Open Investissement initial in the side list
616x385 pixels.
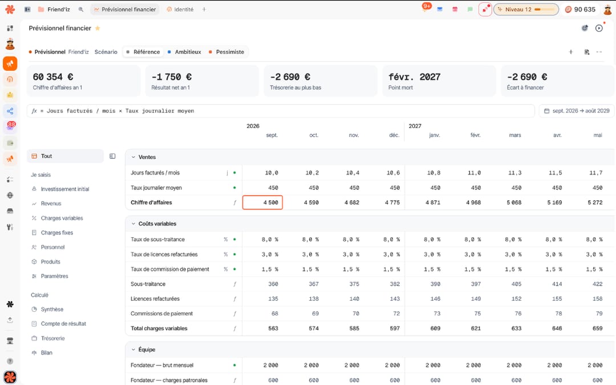(65, 189)
